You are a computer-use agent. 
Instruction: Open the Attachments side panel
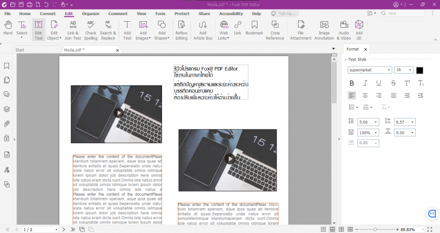tap(7, 124)
